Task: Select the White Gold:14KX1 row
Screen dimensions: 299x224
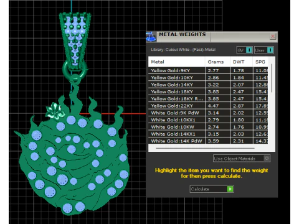Action: point(208,134)
